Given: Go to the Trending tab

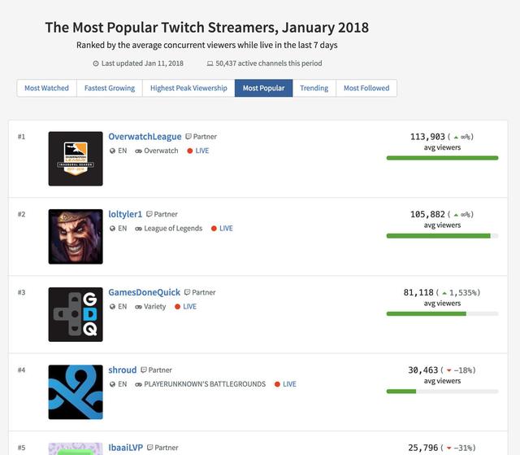Looking at the screenshot, I should (314, 88).
